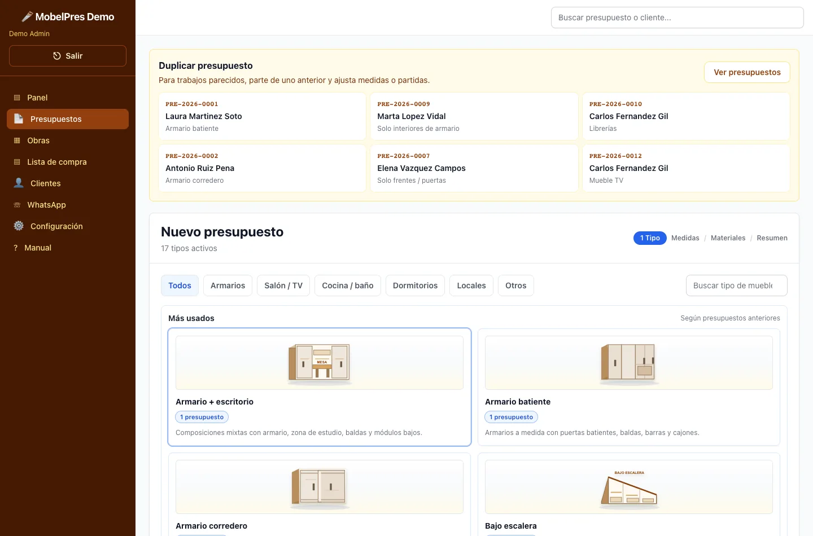Jump to the Materiales step

coord(728,238)
